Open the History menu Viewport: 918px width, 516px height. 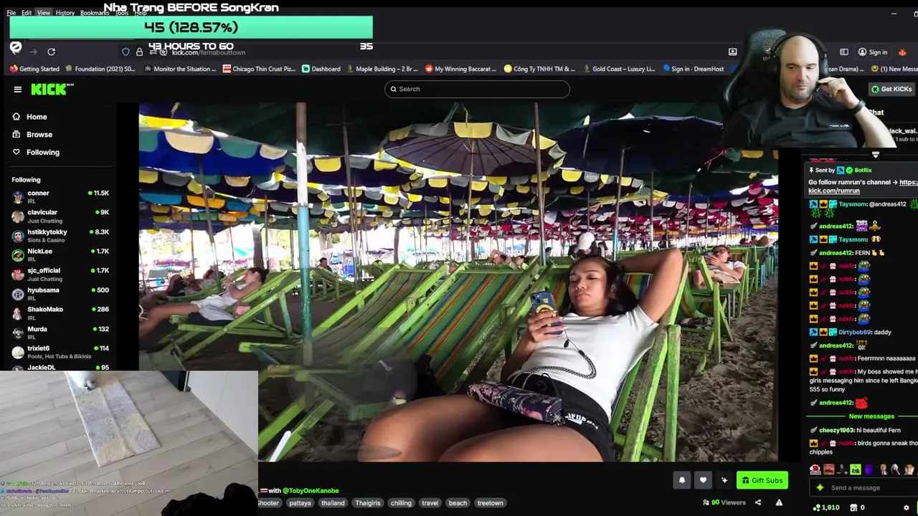pyautogui.click(x=65, y=13)
